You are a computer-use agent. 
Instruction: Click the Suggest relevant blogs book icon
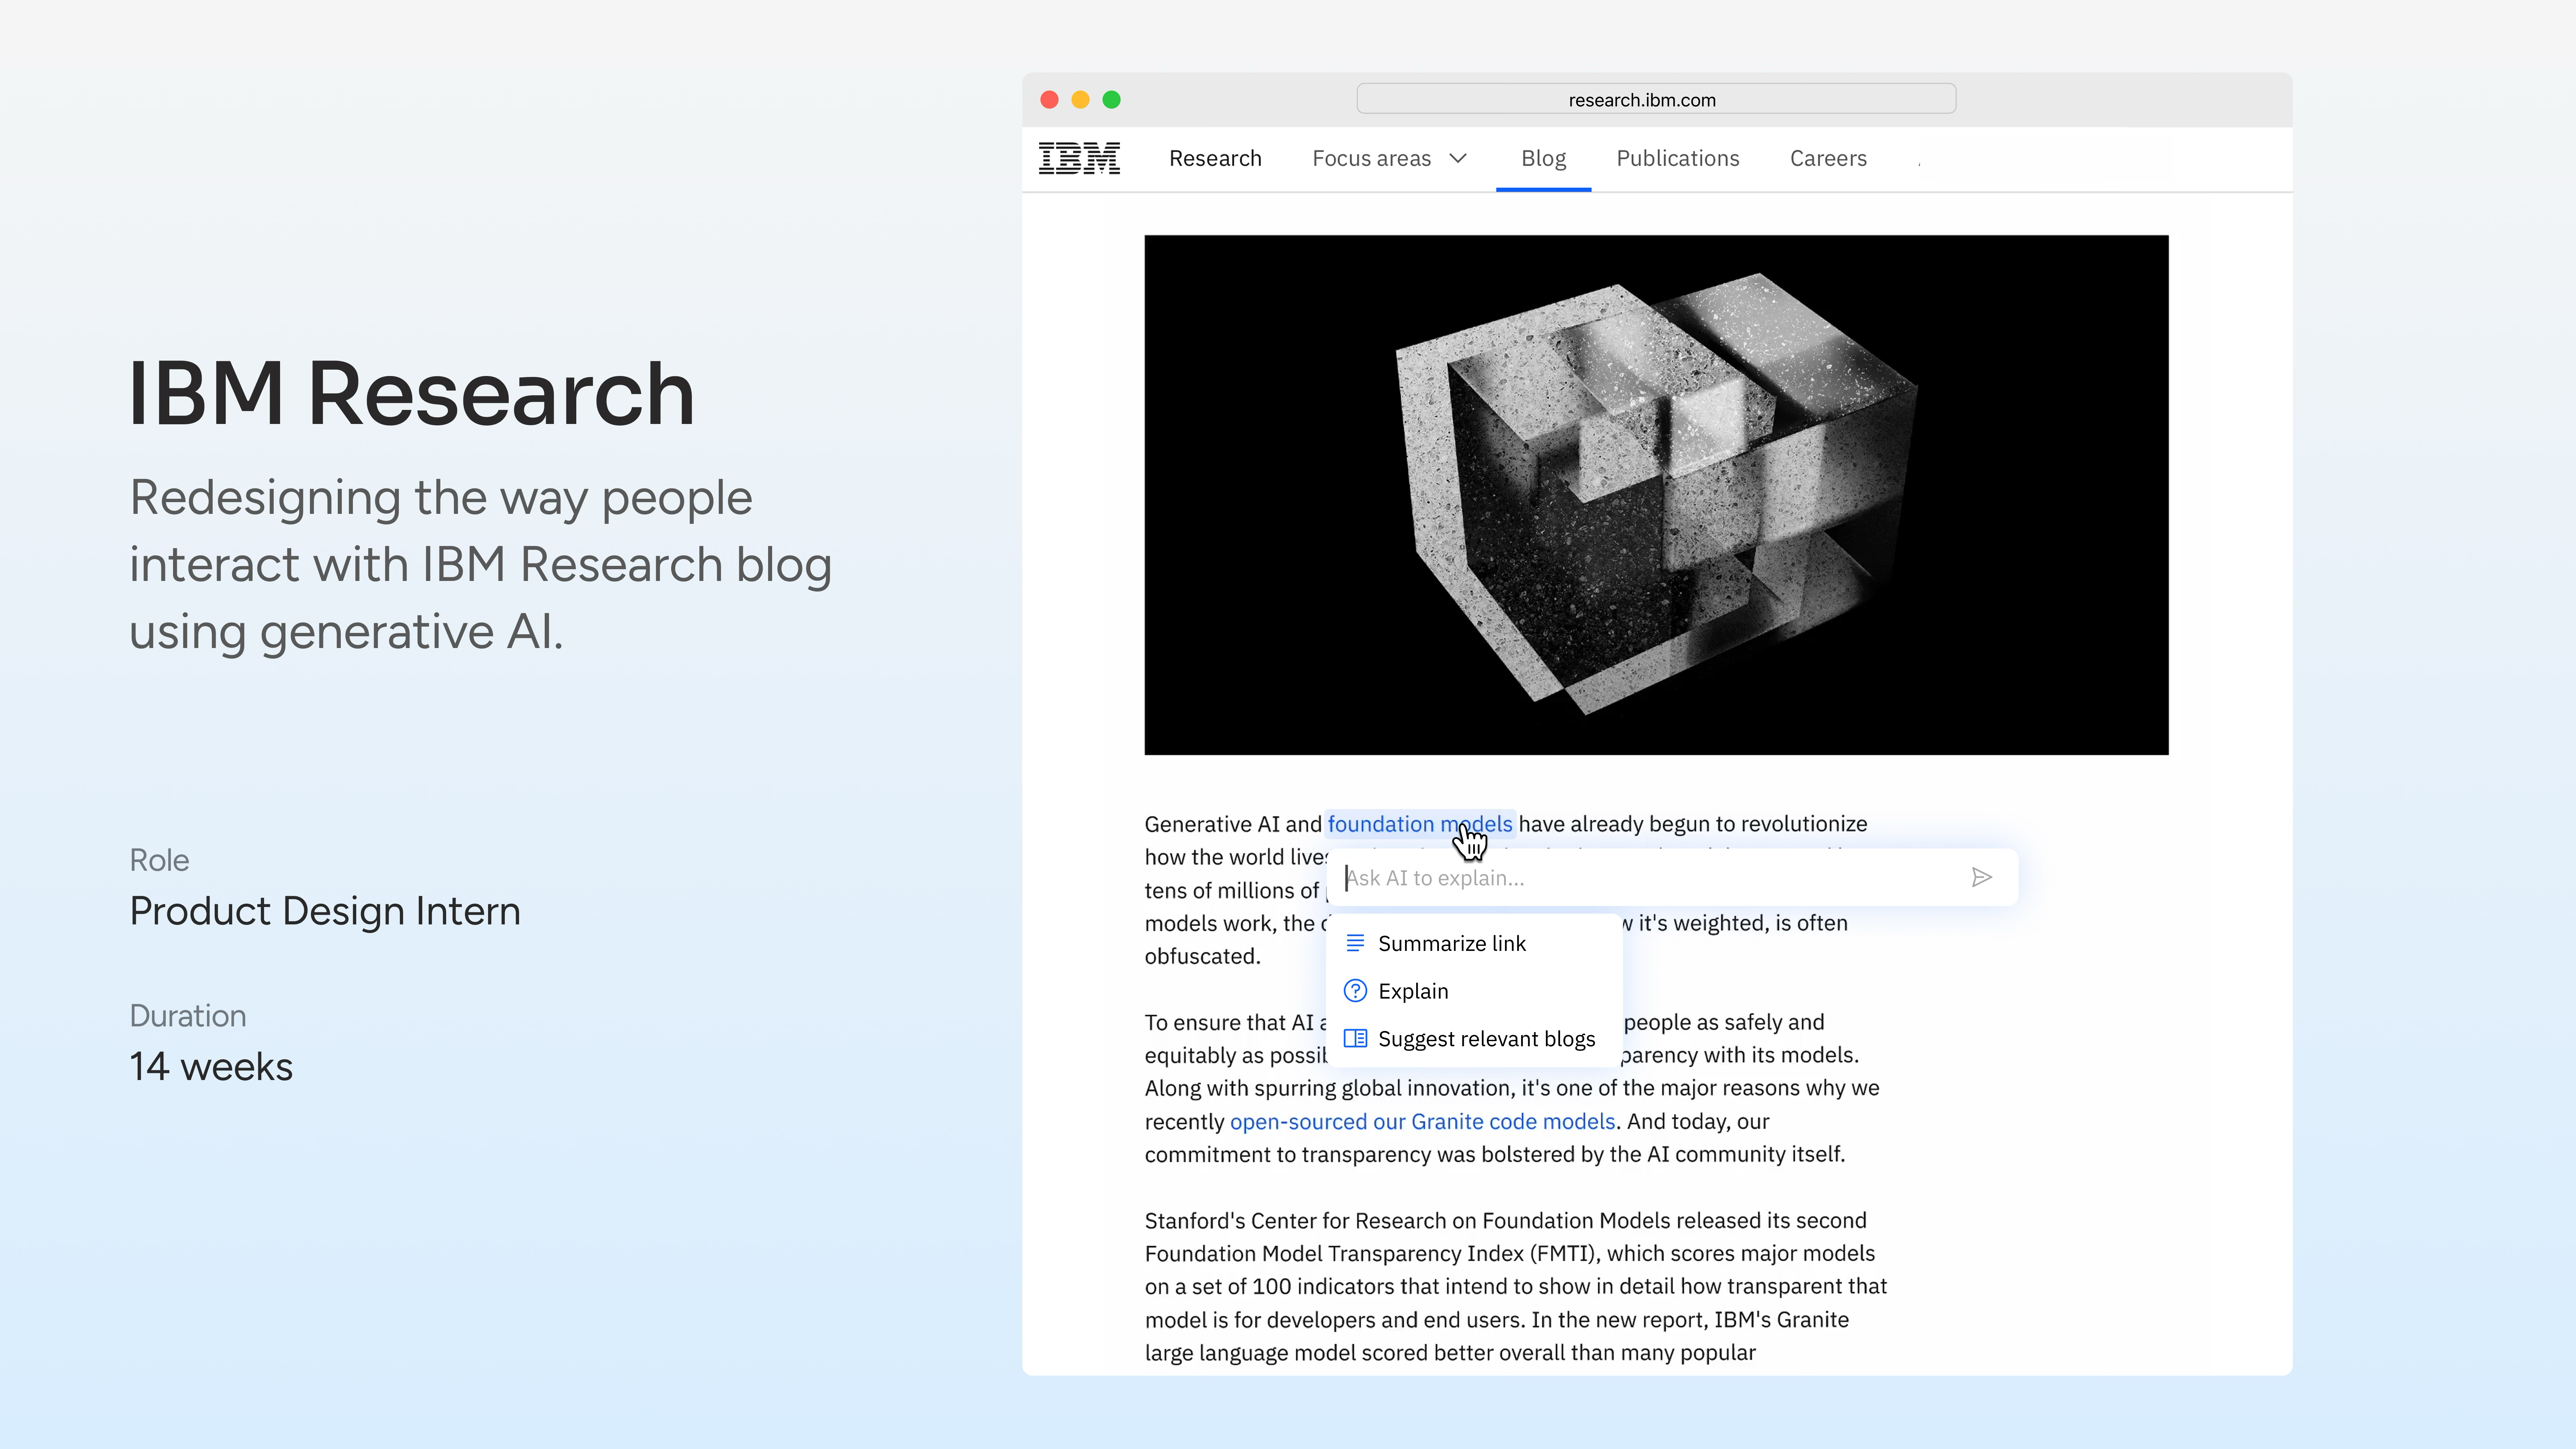pos(1355,1038)
